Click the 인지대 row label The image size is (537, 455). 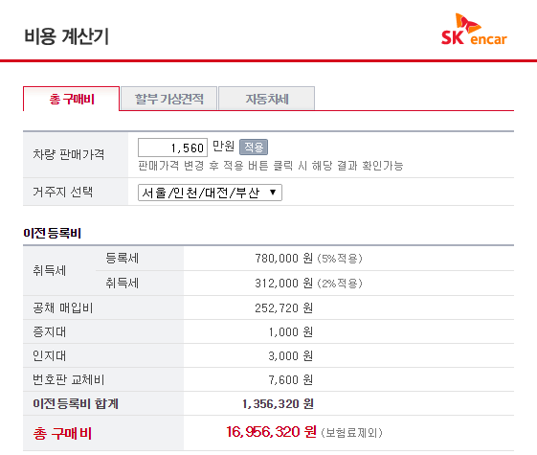[x=50, y=356]
